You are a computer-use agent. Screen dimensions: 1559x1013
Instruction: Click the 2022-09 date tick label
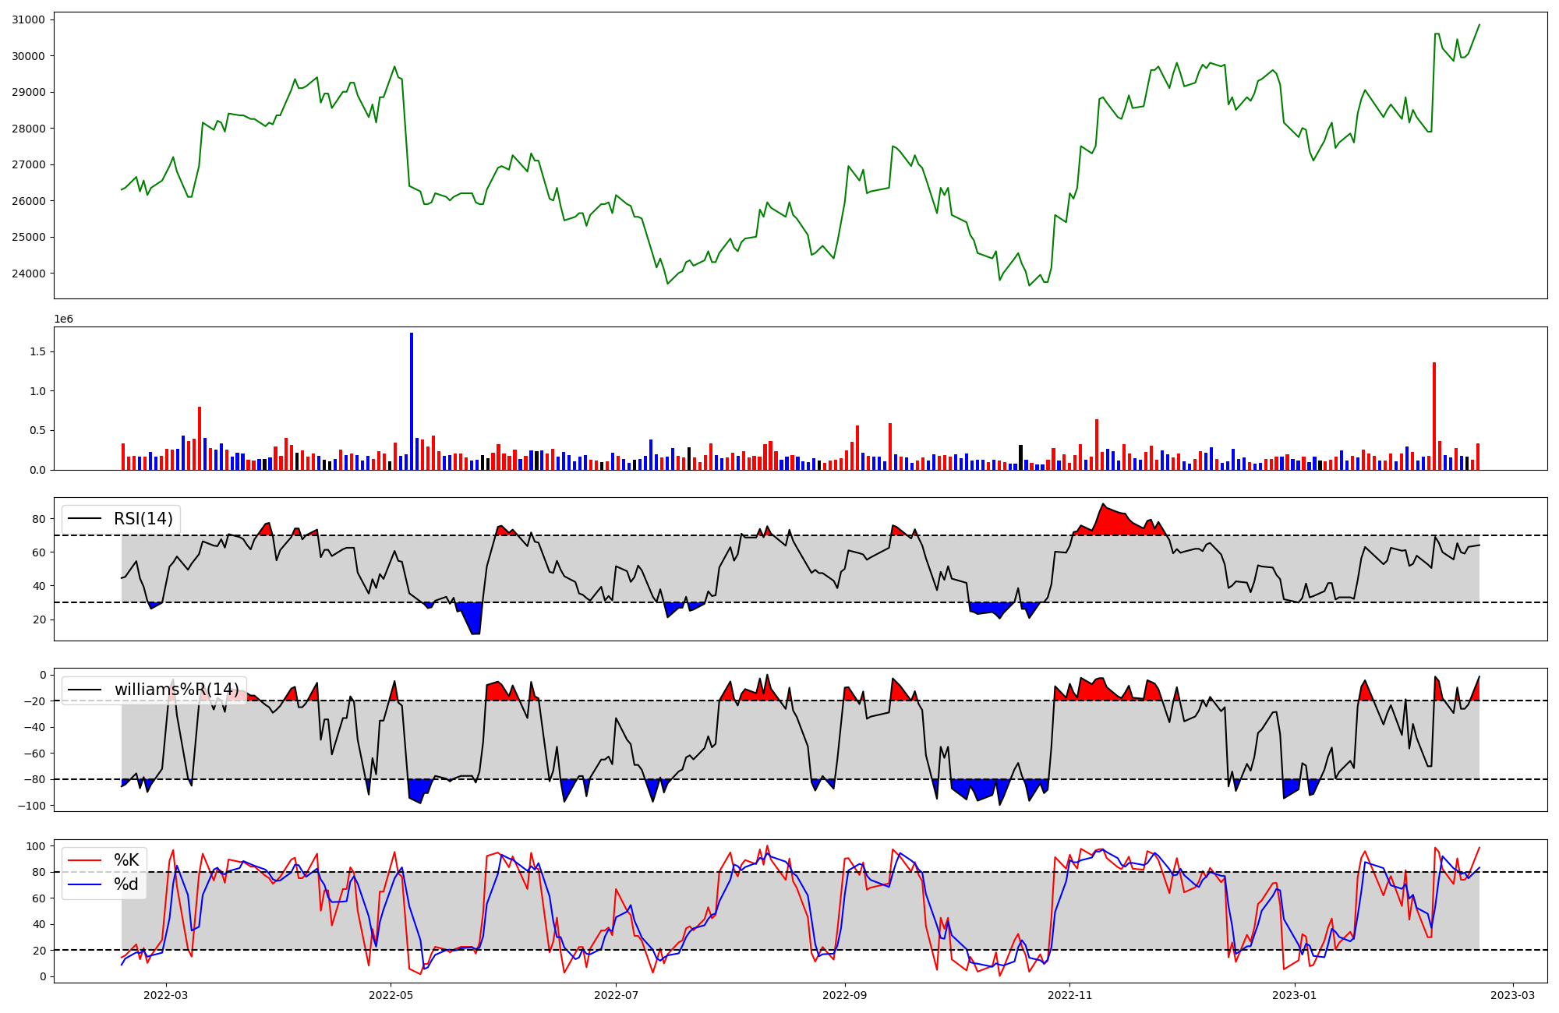[x=844, y=995]
